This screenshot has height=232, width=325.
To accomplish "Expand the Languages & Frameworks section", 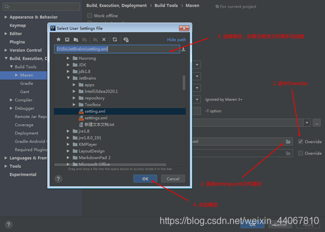I will [6, 158].
